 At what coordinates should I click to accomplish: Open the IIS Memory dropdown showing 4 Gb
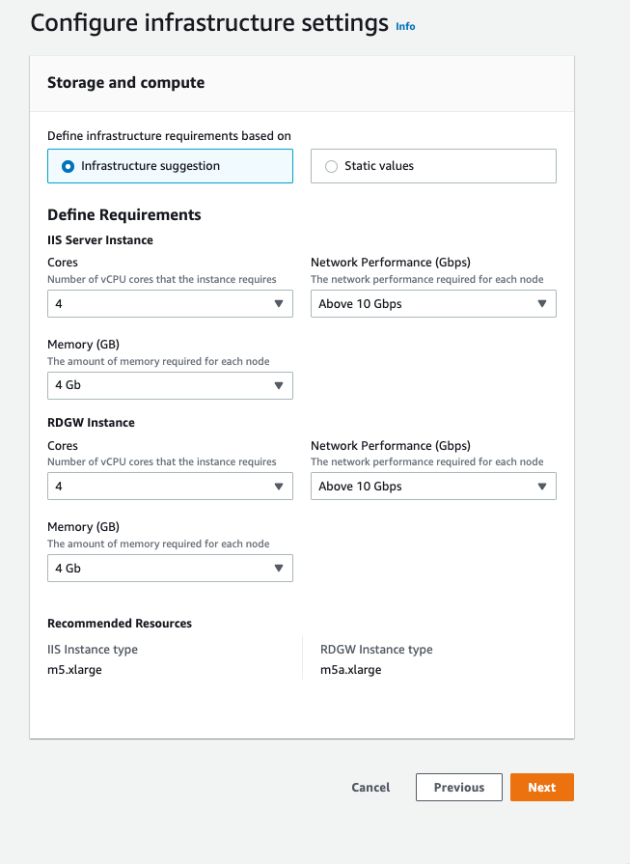point(170,385)
